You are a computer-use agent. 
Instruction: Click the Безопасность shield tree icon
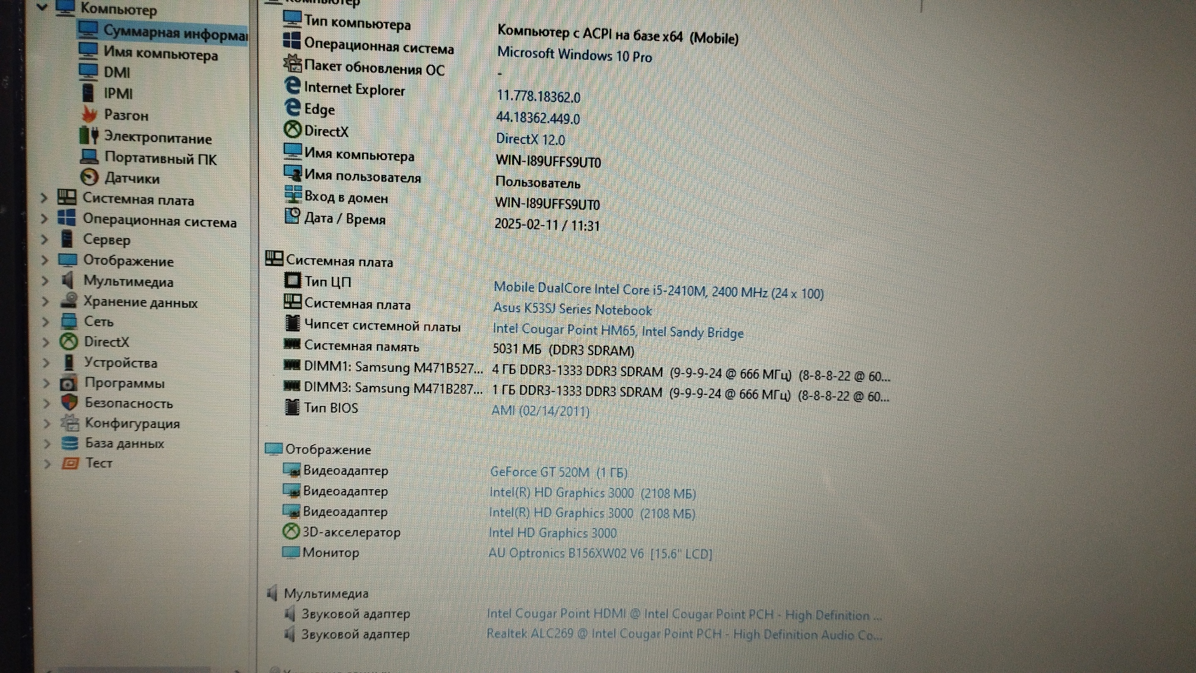pos(70,402)
